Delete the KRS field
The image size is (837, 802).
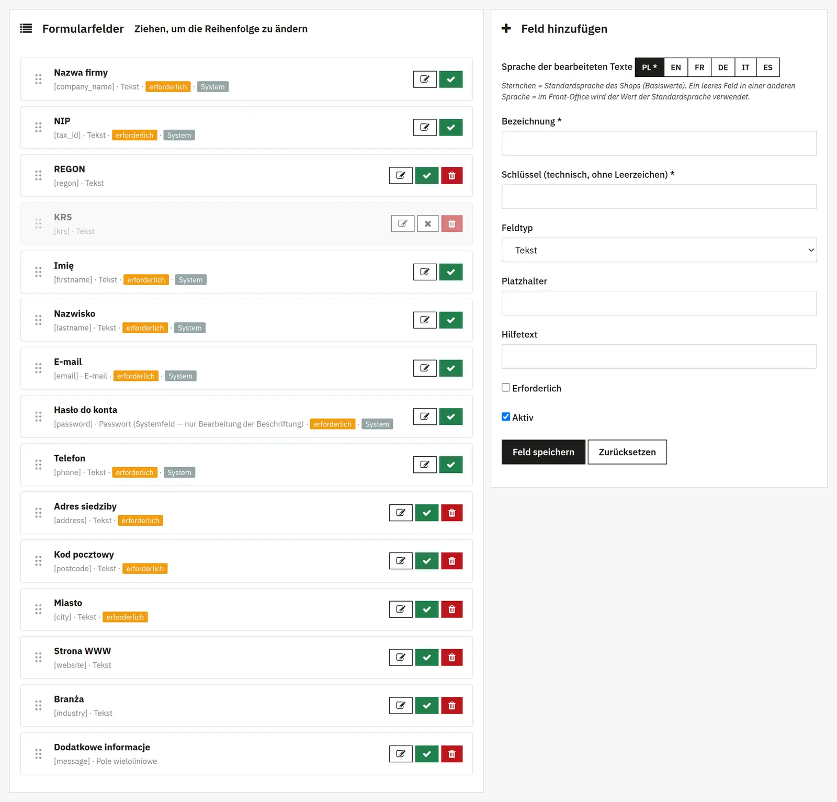pos(452,224)
